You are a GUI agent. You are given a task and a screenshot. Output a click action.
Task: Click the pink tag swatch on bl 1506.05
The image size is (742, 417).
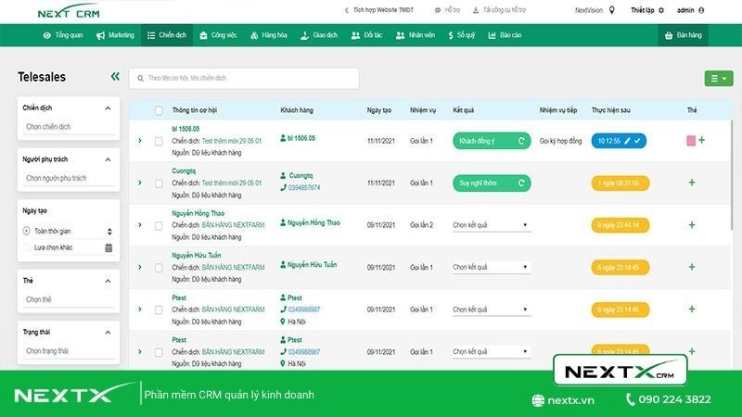tap(691, 141)
